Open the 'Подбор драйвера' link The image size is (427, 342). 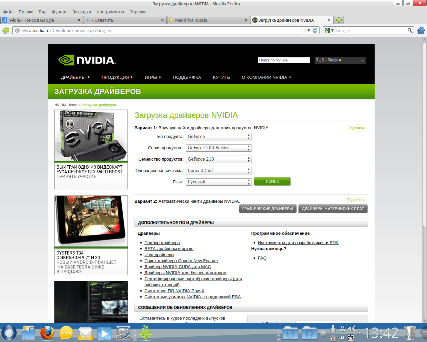pyautogui.click(x=162, y=243)
